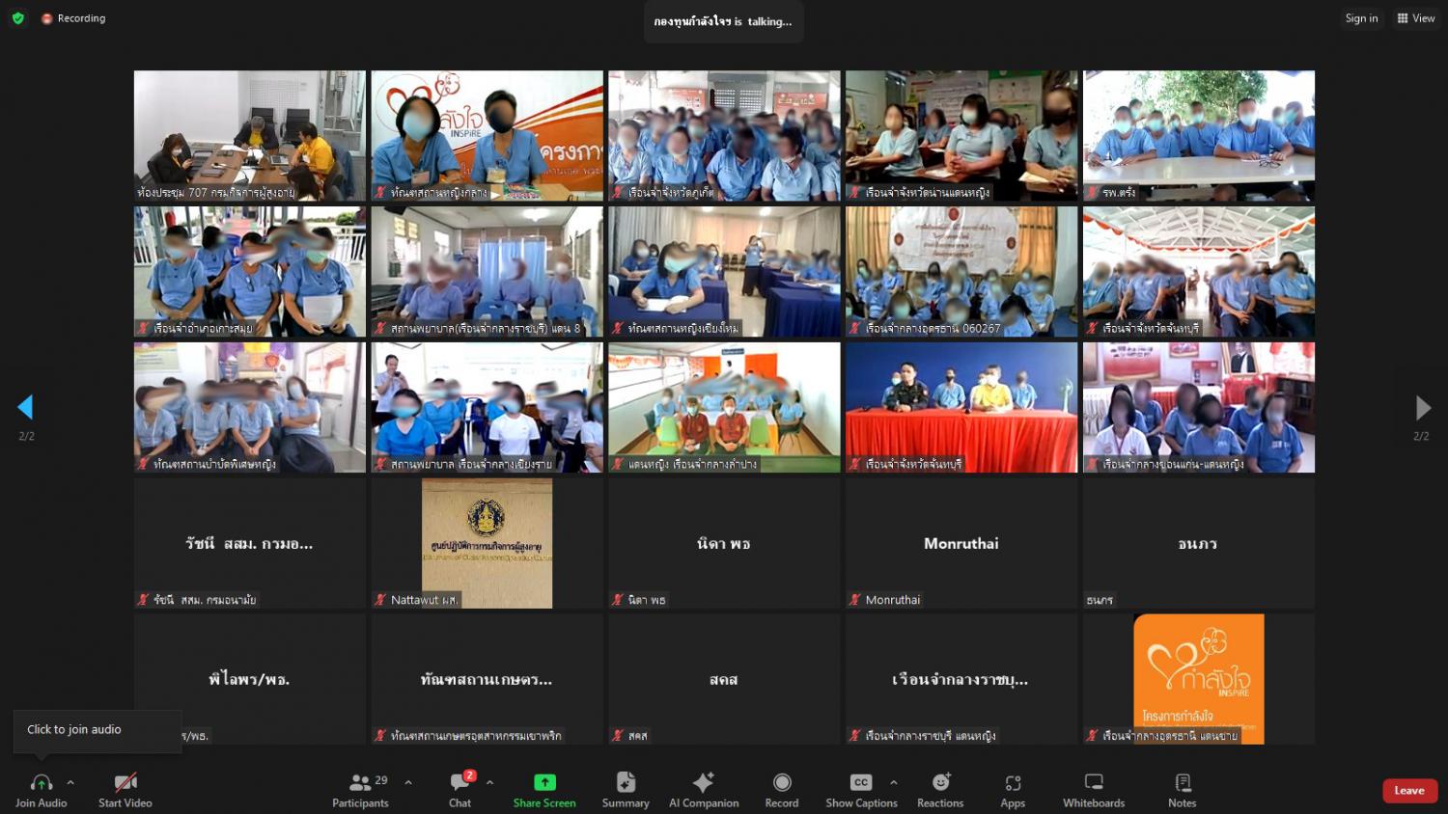Select the ทัณฑสถานหญิงกลาง video tile
Image resolution: width=1448 pixels, height=814 pixels.
click(x=487, y=135)
